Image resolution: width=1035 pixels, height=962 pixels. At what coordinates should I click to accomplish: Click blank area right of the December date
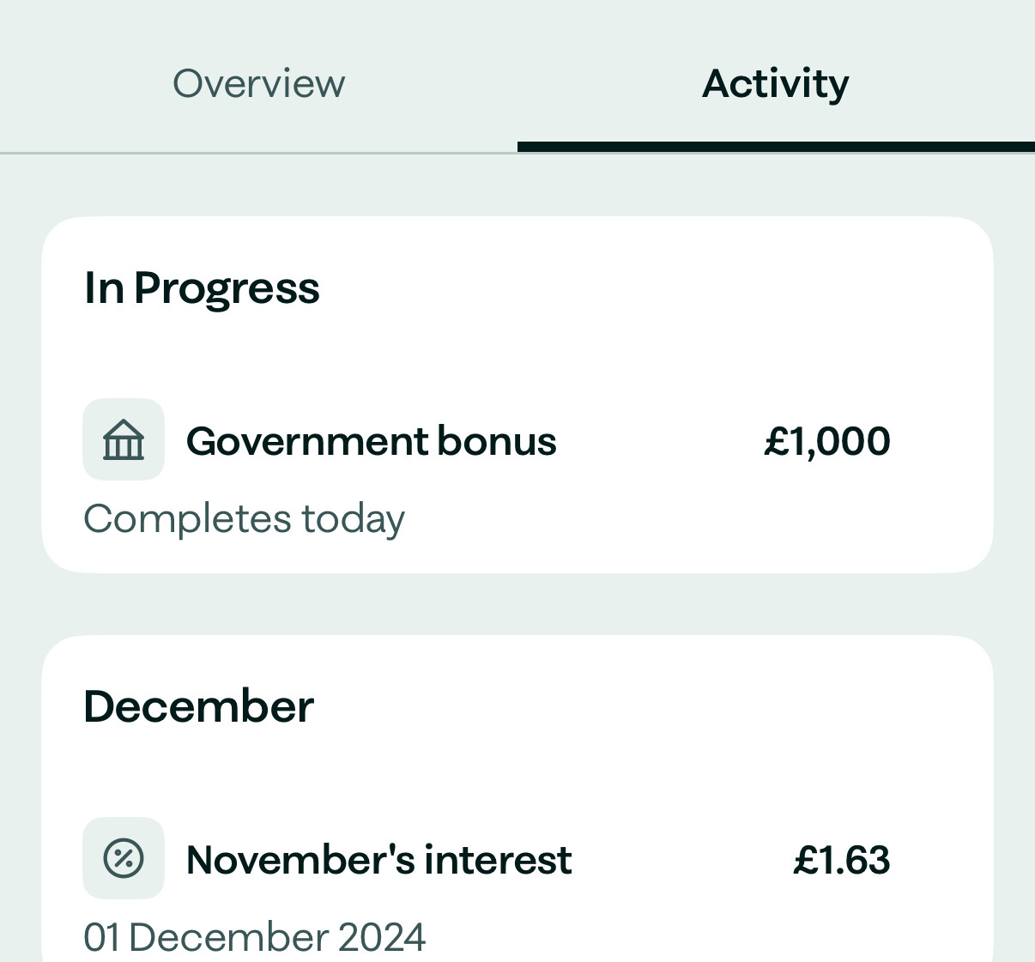687,936
